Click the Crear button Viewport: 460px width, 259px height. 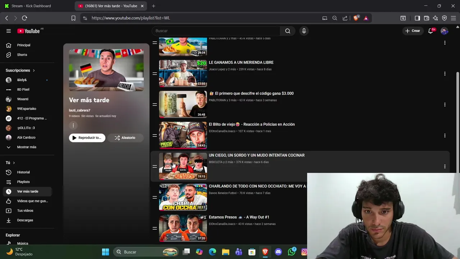[413, 31]
